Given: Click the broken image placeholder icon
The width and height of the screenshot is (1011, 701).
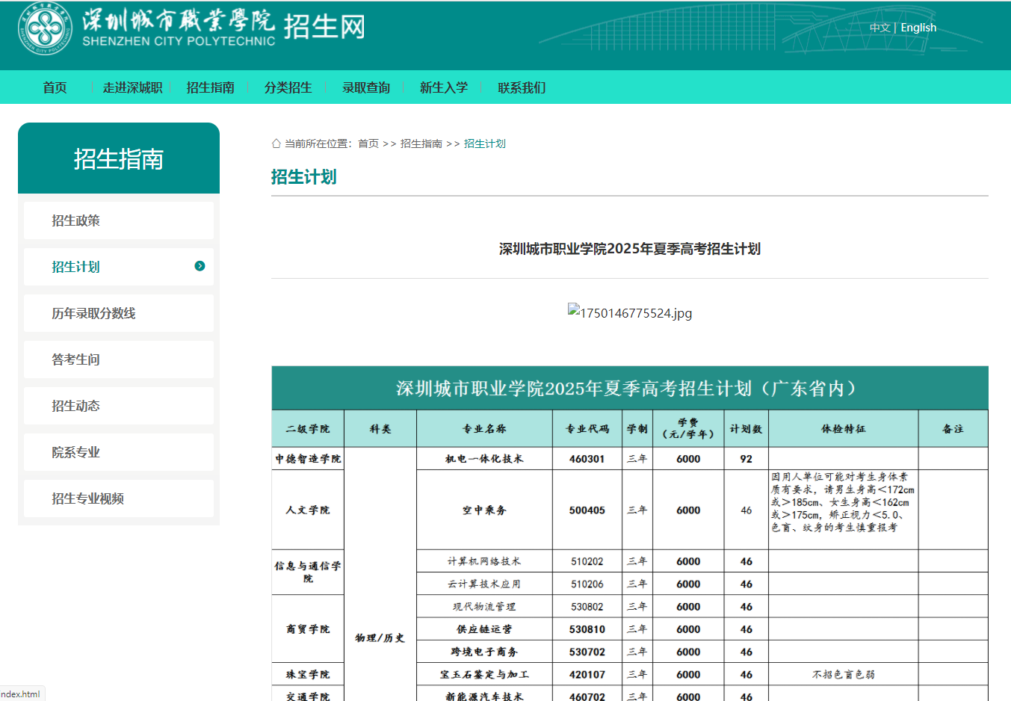Looking at the screenshot, I should point(572,311).
